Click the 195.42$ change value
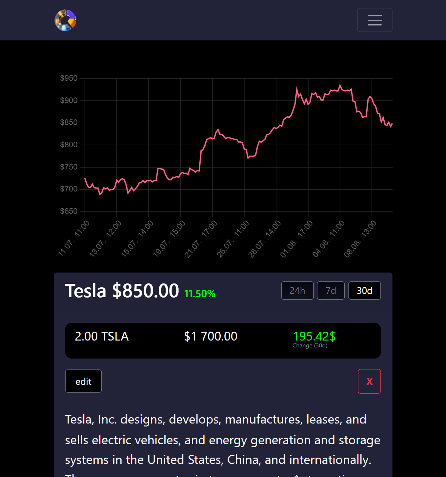Image resolution: width=446 pixels, height=477 pixels. pyautogui.click(x=314, y=336)
